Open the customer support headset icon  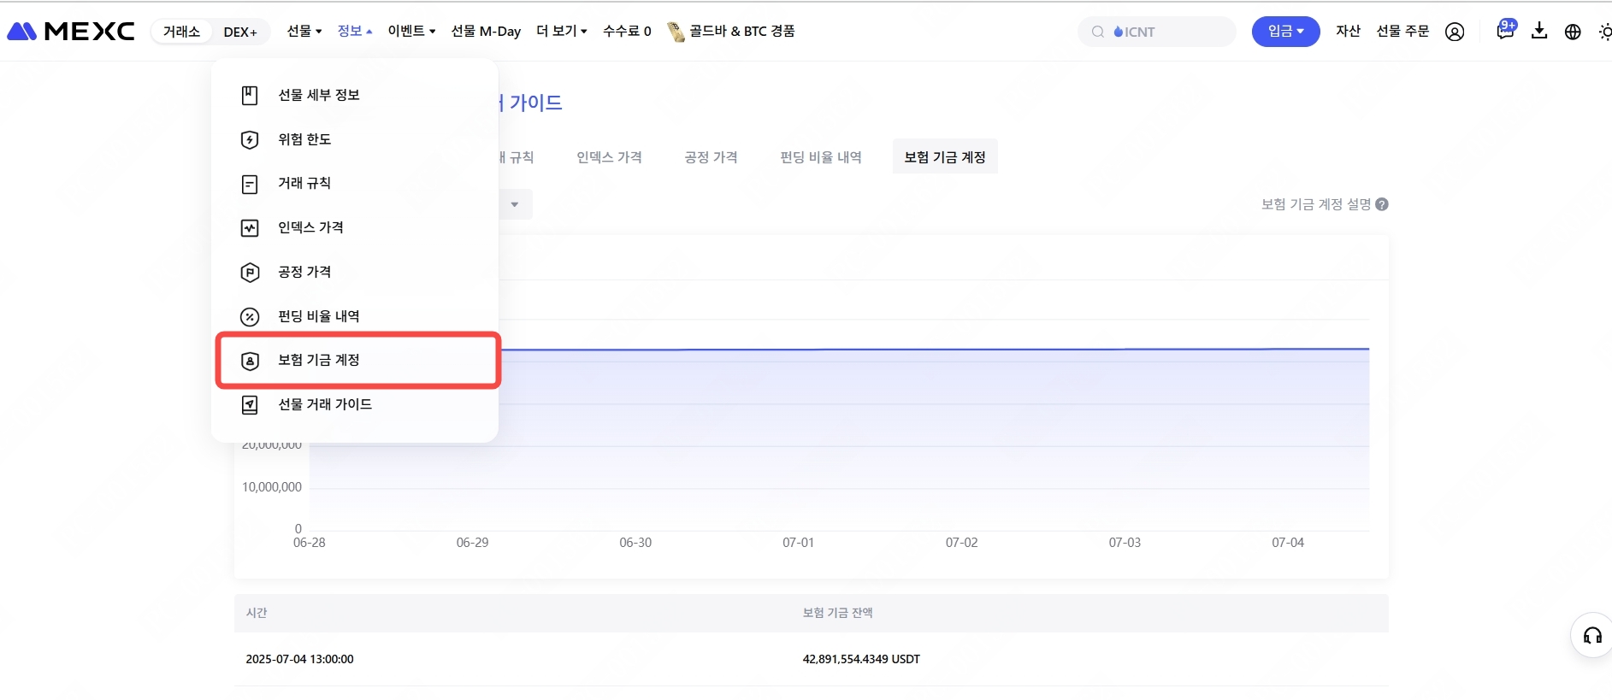click(x=1591, y=635)
